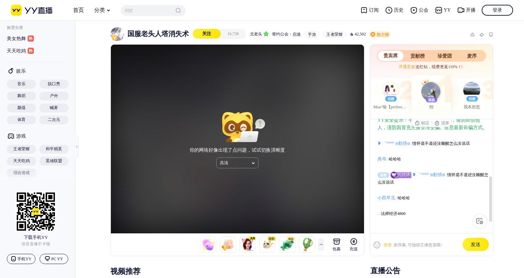Click 登录 link in chat input

click(388, 245)
